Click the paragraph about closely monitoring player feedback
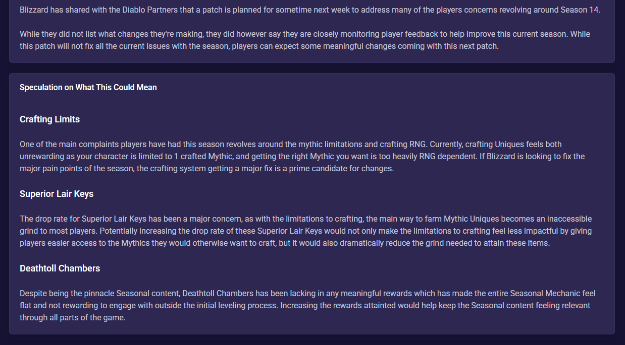The height and width of the screenshot is (345, 625). pos(305,40)
